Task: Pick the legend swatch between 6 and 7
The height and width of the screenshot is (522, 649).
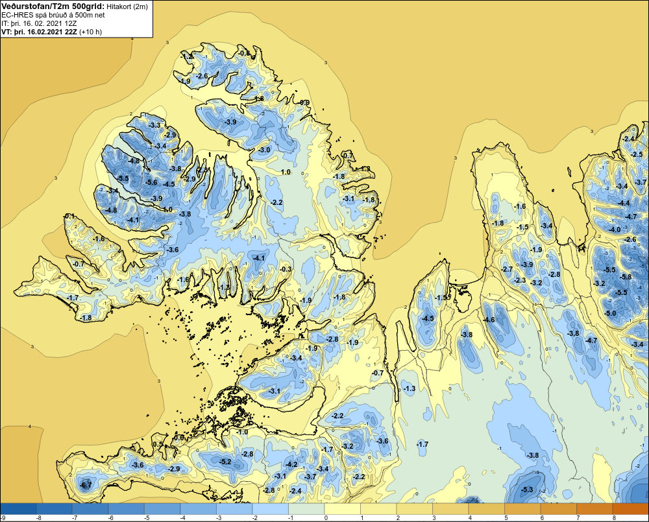Action: [x=558, y=508]
